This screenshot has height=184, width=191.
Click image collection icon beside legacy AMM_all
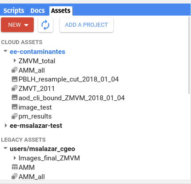coord(14,176)
